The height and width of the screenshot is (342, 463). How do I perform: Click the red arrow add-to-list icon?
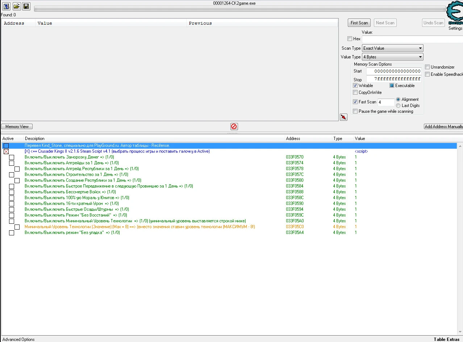tap(343, 117)
